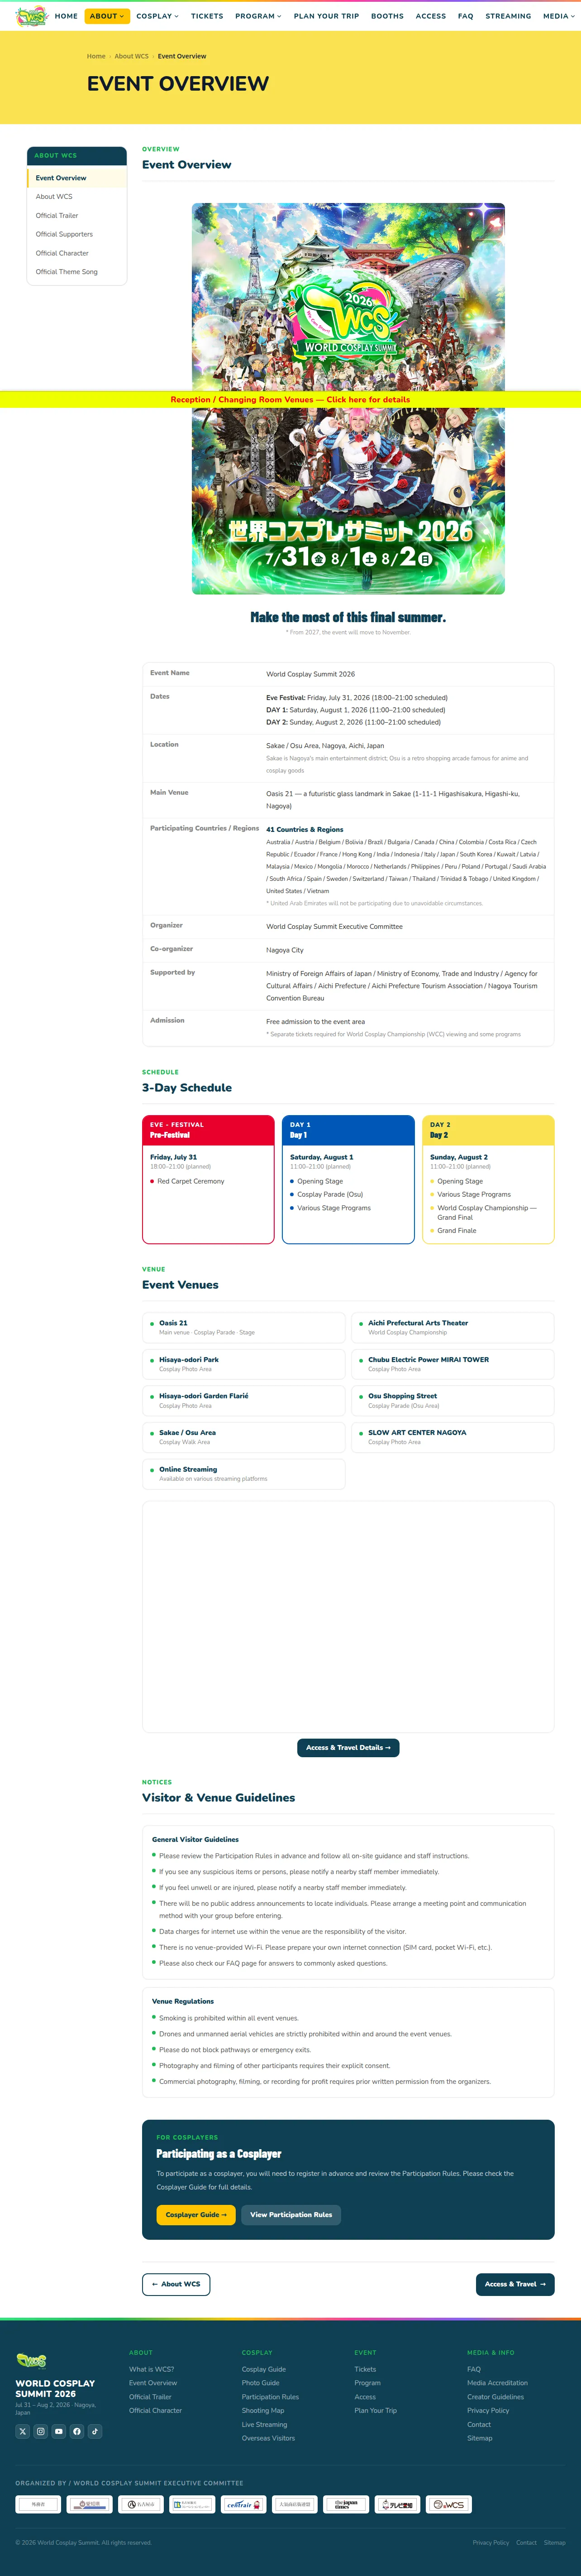
Task: Click the 41 Countries & Regions text
Action: click(305, 829)
